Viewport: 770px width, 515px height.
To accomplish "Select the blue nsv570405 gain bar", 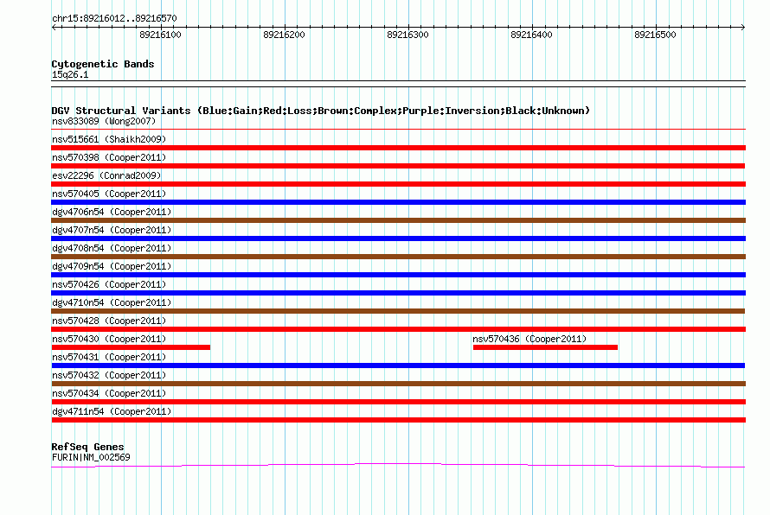I will [x=398, y=202].
